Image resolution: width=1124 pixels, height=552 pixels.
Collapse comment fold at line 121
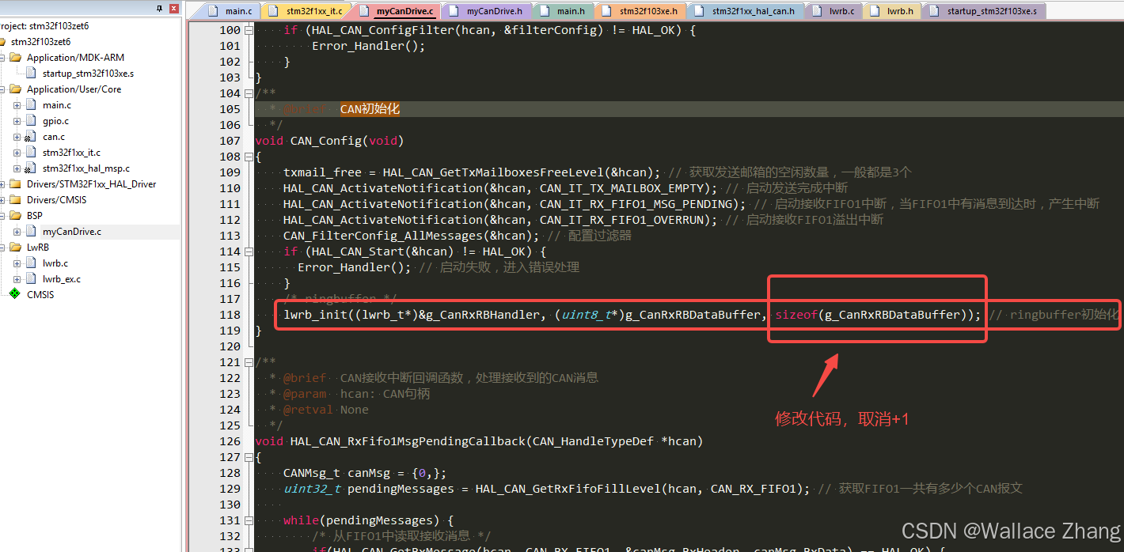[249, 362]
